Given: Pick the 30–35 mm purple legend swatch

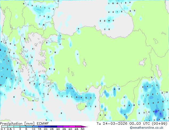Looking at the screenshot, I should 60,127.
